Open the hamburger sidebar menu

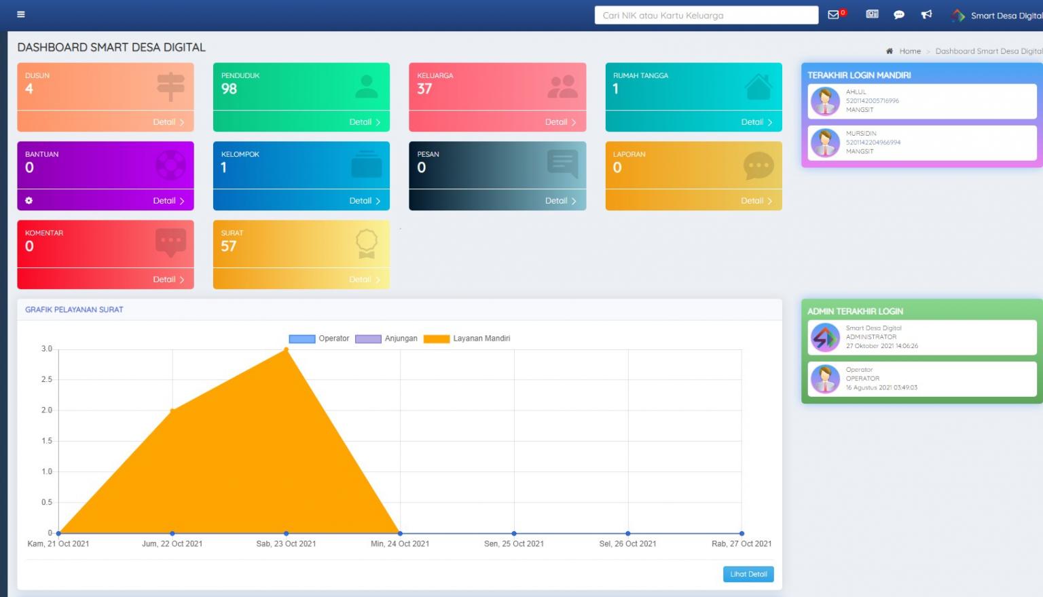pyautogui.click(x=21, y=14)
